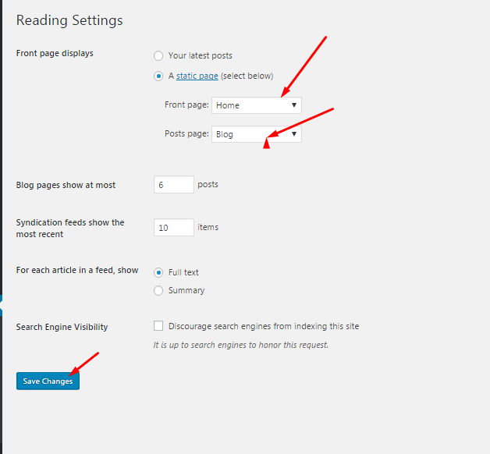This screenshot has height=454, width=490.
Task: Click the "Reading Settings" page heading
Action: pos(69,20)
